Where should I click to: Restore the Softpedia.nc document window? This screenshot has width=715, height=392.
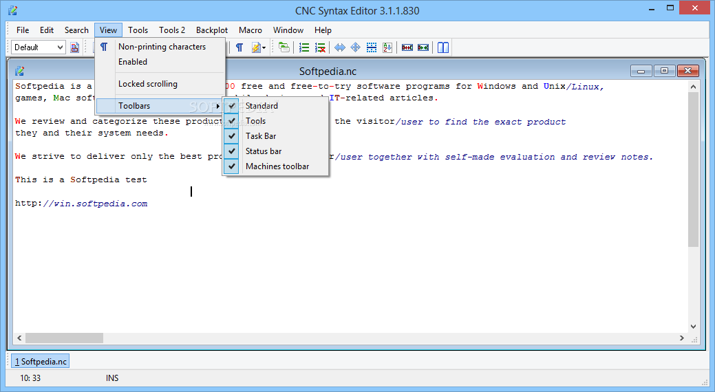tap(664, 71)
